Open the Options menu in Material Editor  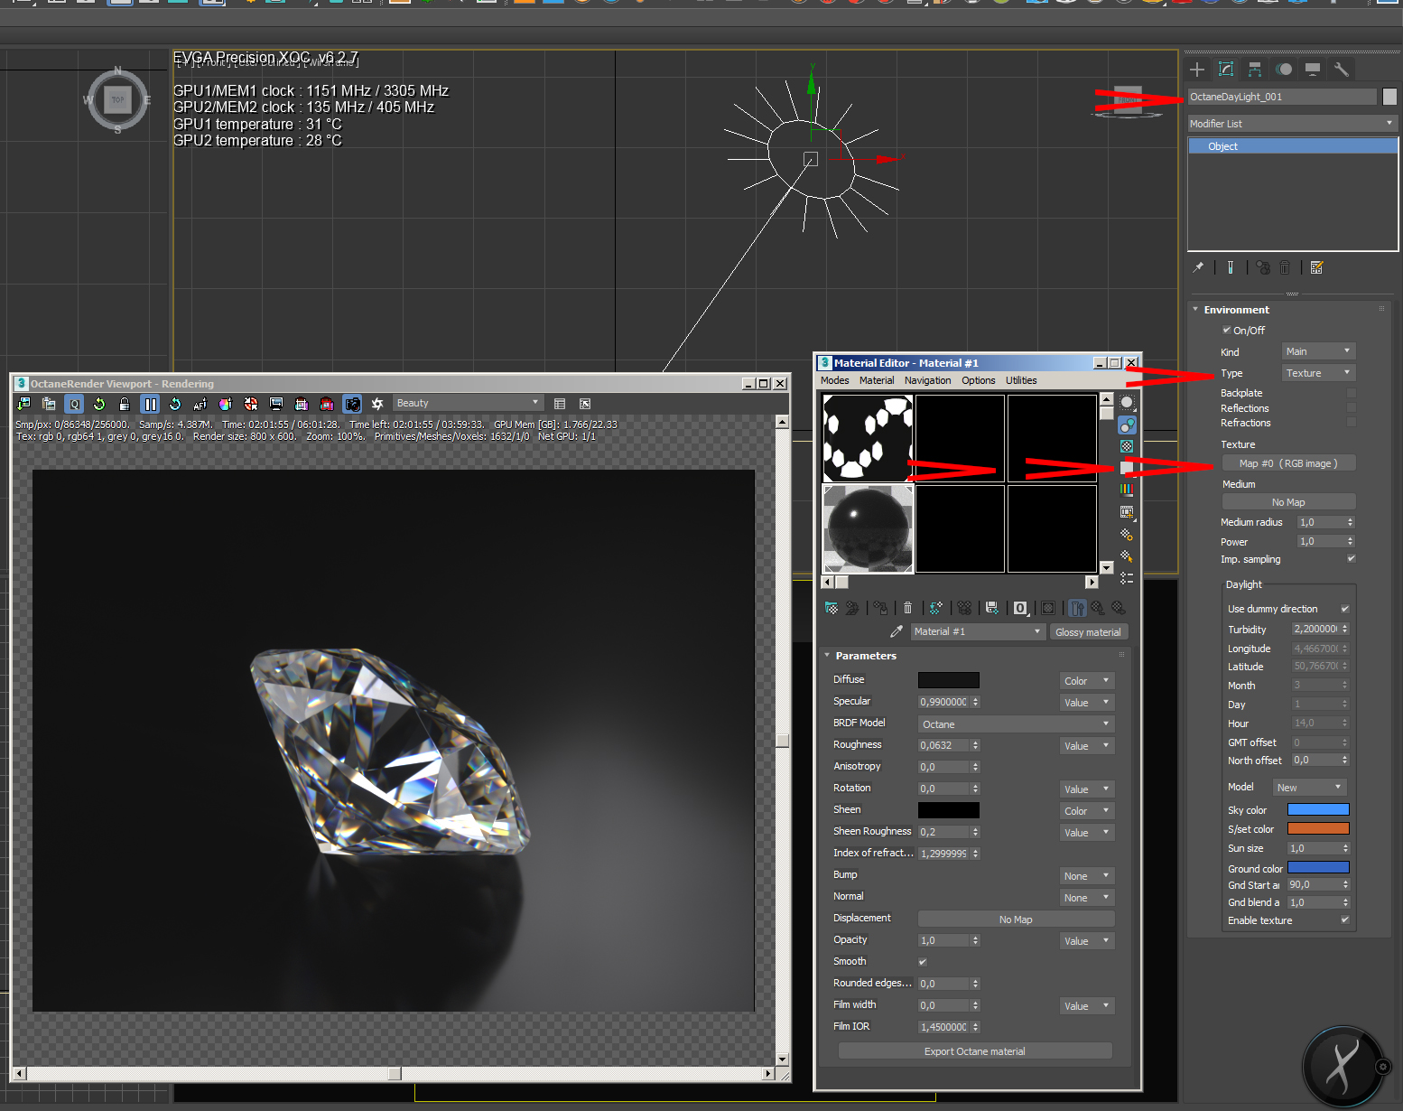[979, 380]
